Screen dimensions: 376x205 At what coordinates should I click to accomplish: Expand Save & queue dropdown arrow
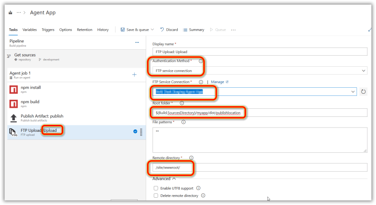point(152,30)
